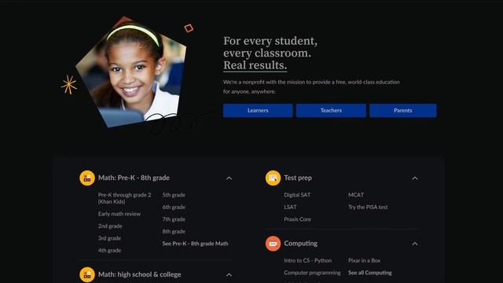Open Math: Pre-K - 8th grade heading
503x283 pixels.
[134, 178]
